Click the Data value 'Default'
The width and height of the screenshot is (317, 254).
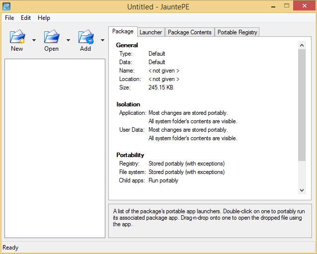tap(157, 62)
